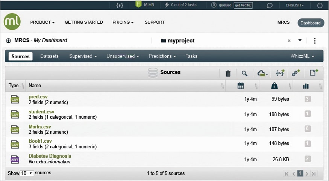The height and width of the screenshot is (181, 329).
Task: Click the magnifier search sources icon
Action: pos(244,73)
